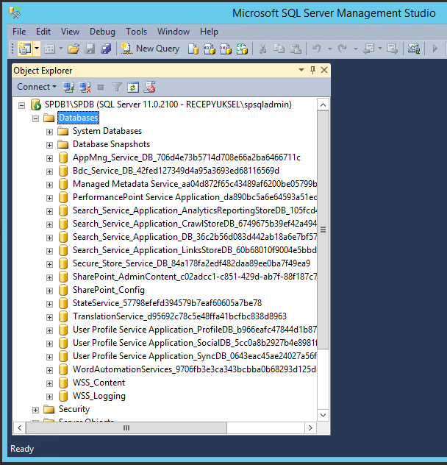Click the Connect Object Explorer icon
The height and width of the screenshot is (465, 447).
tap(68, 87)
